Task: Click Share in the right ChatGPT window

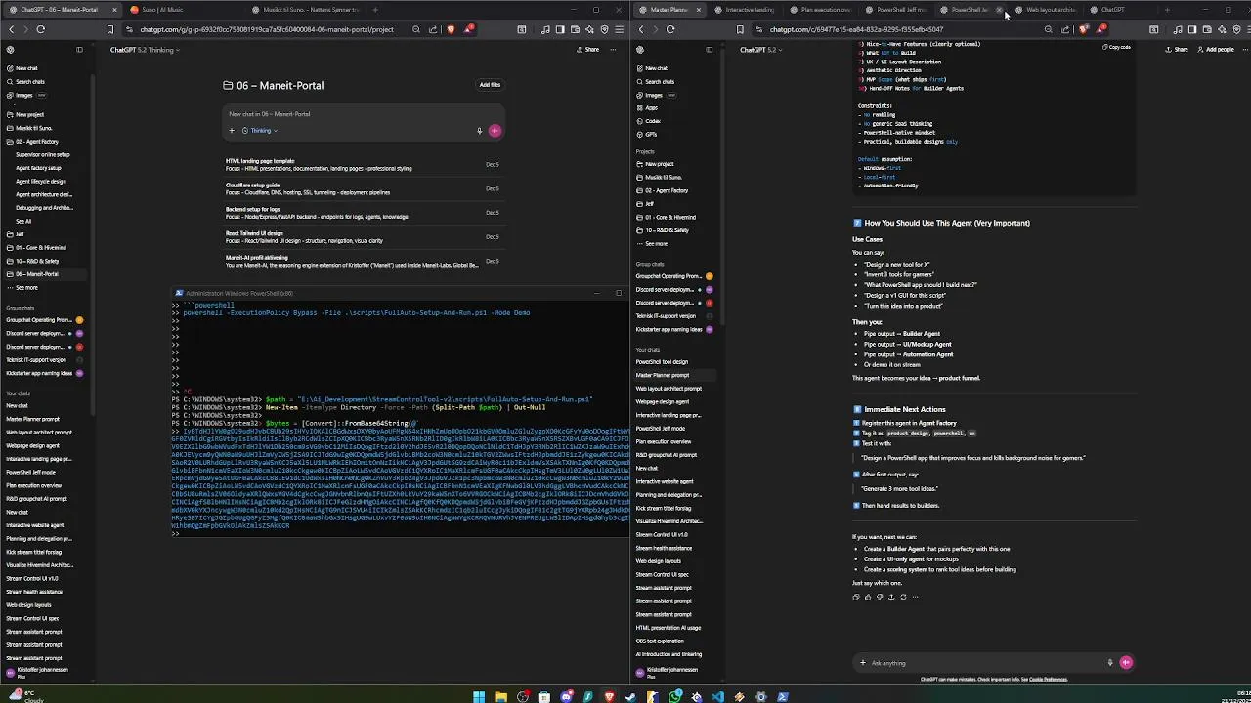Action: pyautogui.click(x=1178, y=49)
